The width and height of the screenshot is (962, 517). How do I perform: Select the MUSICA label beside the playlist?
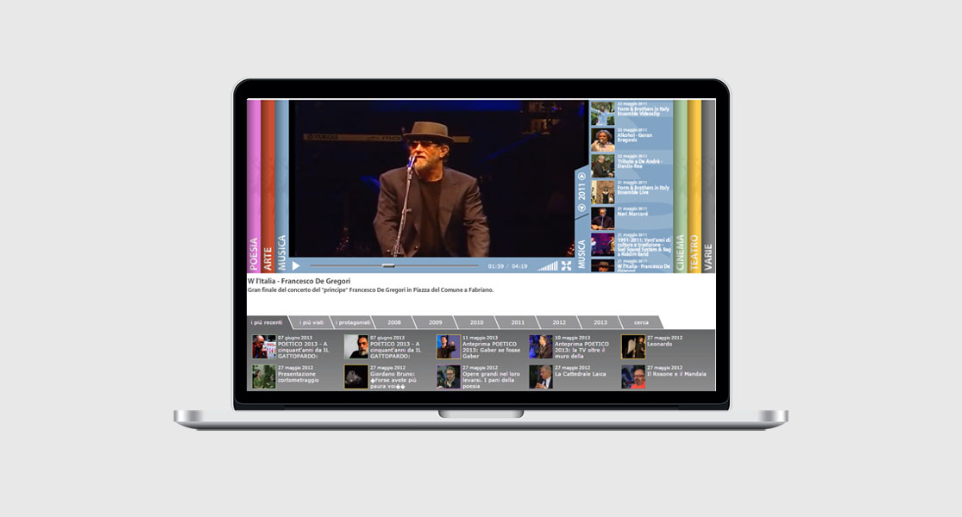tap(582, 253)
